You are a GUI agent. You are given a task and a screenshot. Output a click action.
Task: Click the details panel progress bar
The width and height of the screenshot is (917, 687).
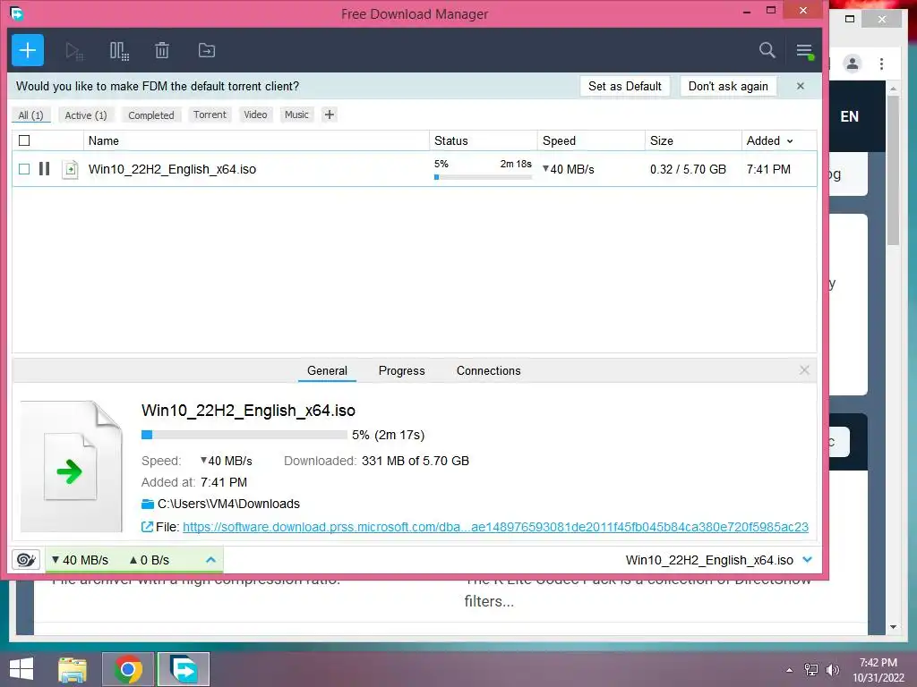(244, 435)
